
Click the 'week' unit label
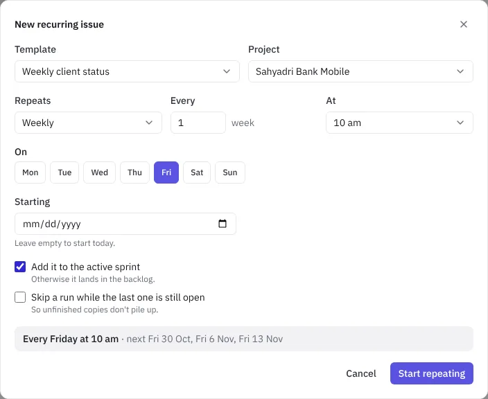(243, 123)
